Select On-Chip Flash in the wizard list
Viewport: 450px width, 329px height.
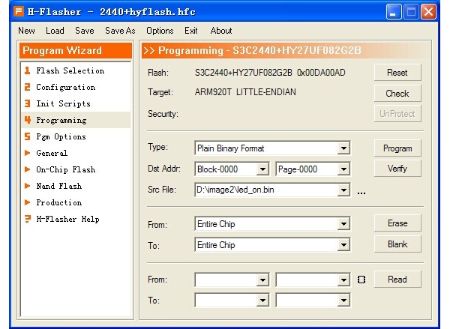(65, 170)
